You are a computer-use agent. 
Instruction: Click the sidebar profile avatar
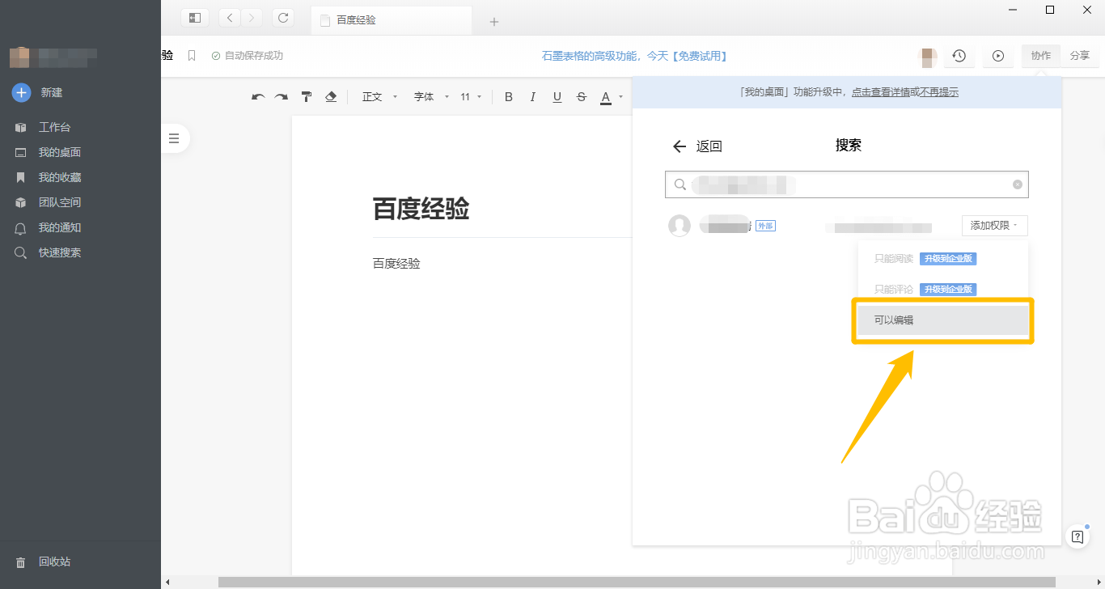point(19,57)
